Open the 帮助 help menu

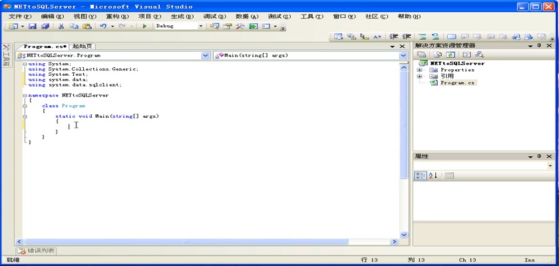409,17
